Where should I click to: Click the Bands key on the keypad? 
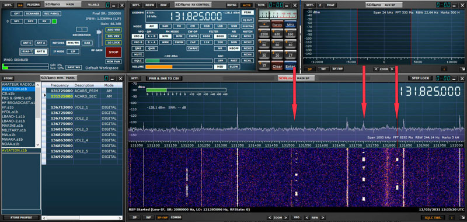pos(277,25)
